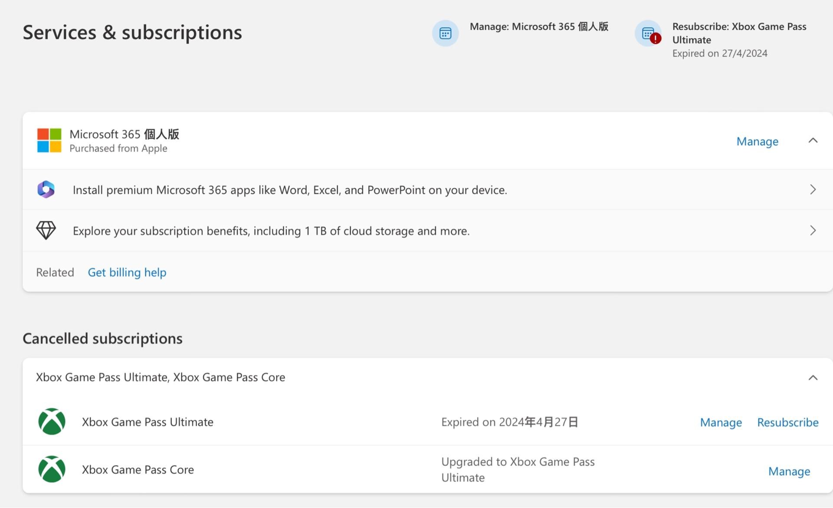Click Resubscribe for Xbox Game Pass Ultimate

click(x=787, y=422)
